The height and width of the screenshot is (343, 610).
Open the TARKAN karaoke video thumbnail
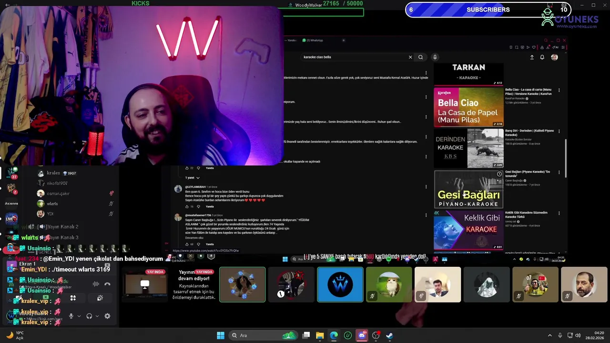click(468, 74)
